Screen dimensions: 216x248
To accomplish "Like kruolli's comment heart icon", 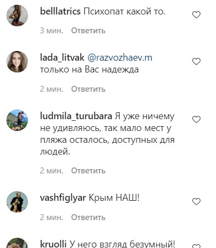I will pyautogui.click(x=196, y=246).
